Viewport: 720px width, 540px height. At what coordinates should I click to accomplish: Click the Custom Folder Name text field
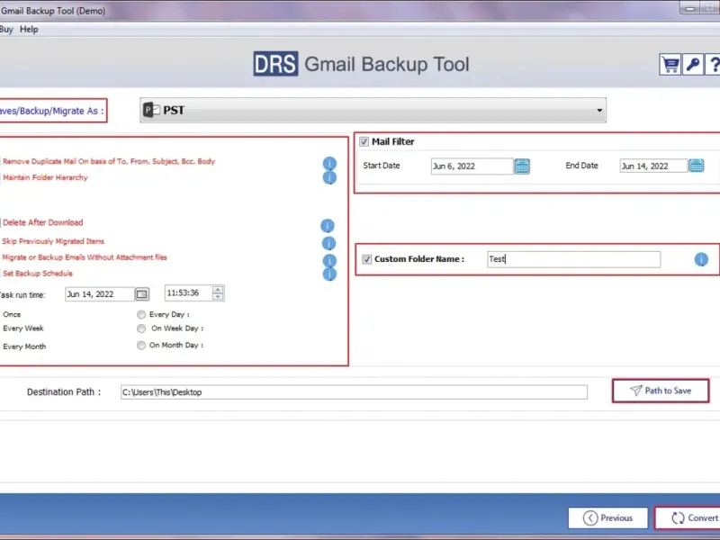573,259
